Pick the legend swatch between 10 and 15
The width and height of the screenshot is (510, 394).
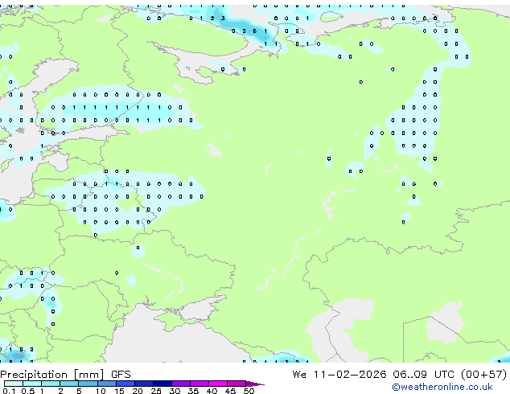tap(107, 384)
